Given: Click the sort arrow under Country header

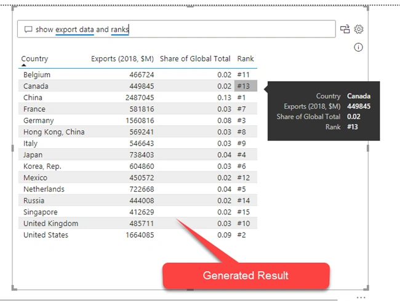Looking at the screenshot, I should (24, 65).
